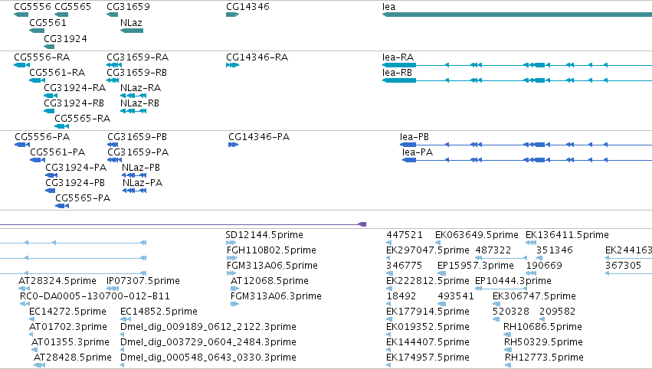Click the CG5565-PA protein label

83,198
